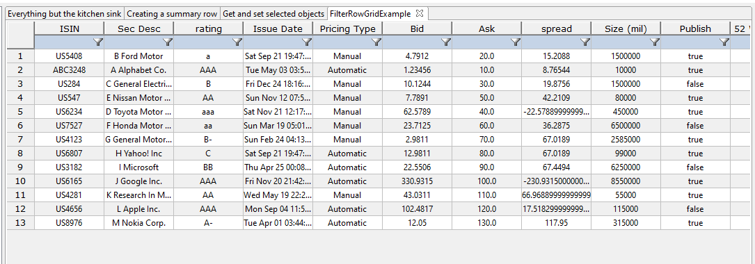Image resolution: width=755 pixels, height=264 pixels.
Task: Click the filter icon under Sec Desc column
Action: point(168,42)
